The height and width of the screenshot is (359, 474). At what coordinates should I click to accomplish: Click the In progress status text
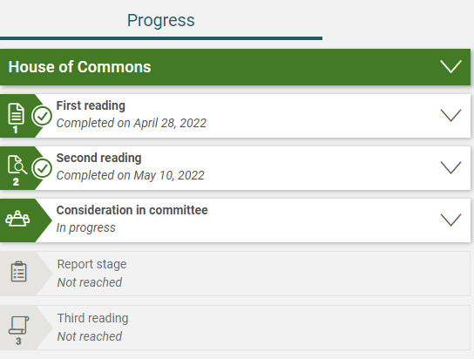pyautogui.click(x=86, y=227)
